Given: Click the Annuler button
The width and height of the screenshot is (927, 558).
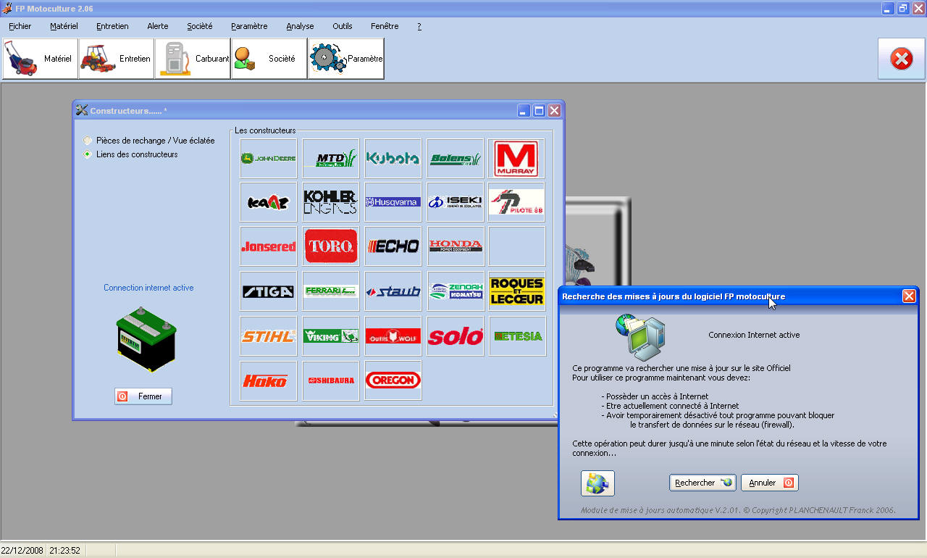Looking at the screenshot, I should 769,483.
